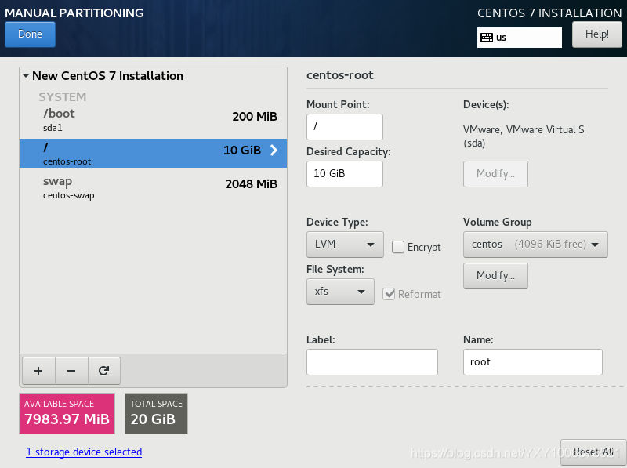Collapse New CentOS 7 Installation section

(26, 75)
